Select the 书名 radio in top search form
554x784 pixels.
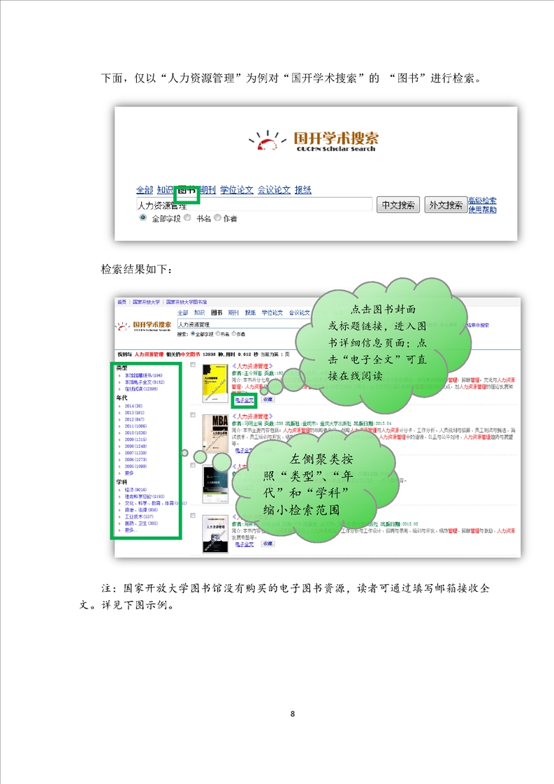[187, 218]
